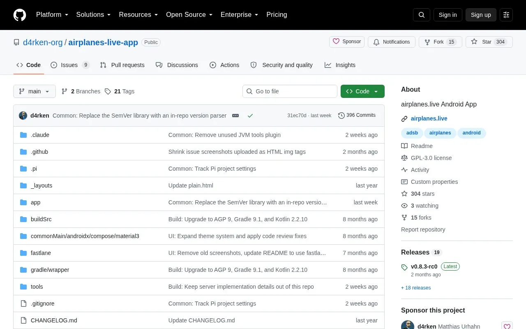Click the Notifications bell button
This screenshot has width=526, height=329.
point(392,42)
